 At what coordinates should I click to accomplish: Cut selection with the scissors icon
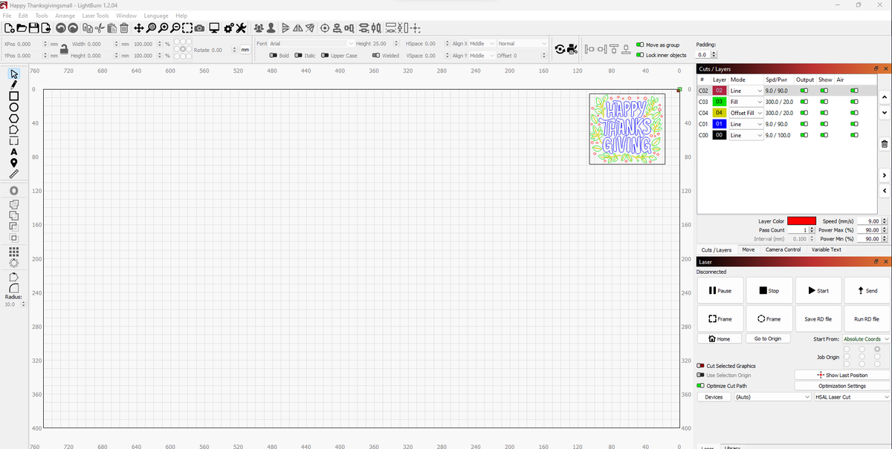click(x=100, y=28)
